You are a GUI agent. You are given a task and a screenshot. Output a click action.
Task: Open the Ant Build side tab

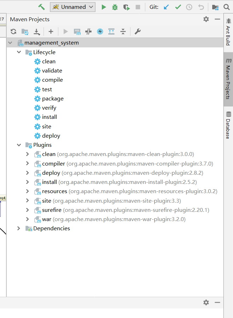coord(228,32)
